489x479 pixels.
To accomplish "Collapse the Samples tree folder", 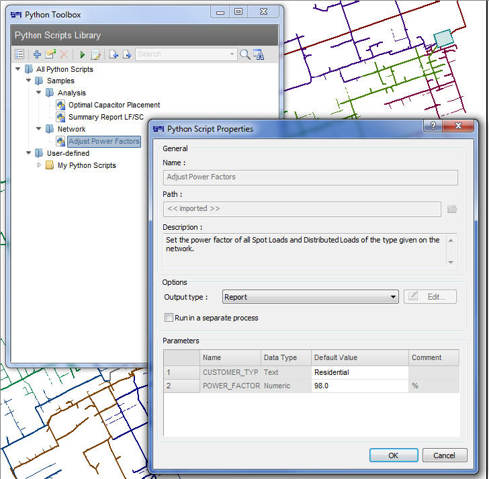I will 29,81.
